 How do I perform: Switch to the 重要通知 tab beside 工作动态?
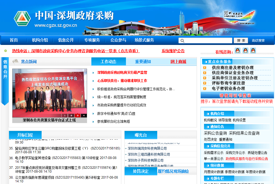coord(143,62)
